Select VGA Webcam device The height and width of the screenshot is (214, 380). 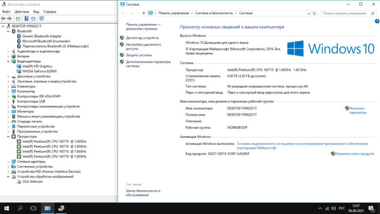pos(33,181)
